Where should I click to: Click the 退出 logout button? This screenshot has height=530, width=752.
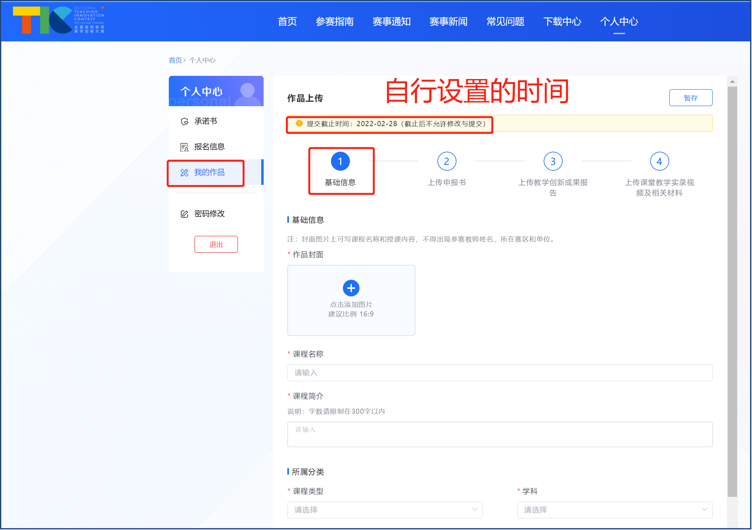tap(216, 244)
